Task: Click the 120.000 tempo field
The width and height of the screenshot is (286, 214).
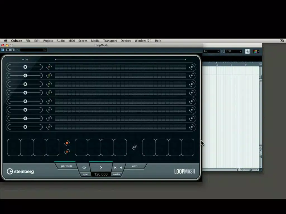Action: point(101,174)
